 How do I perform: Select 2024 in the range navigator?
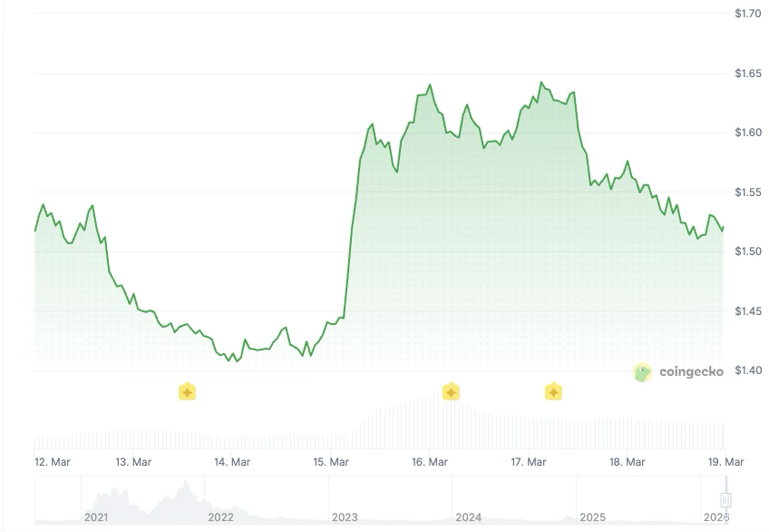tap(468, 517)
